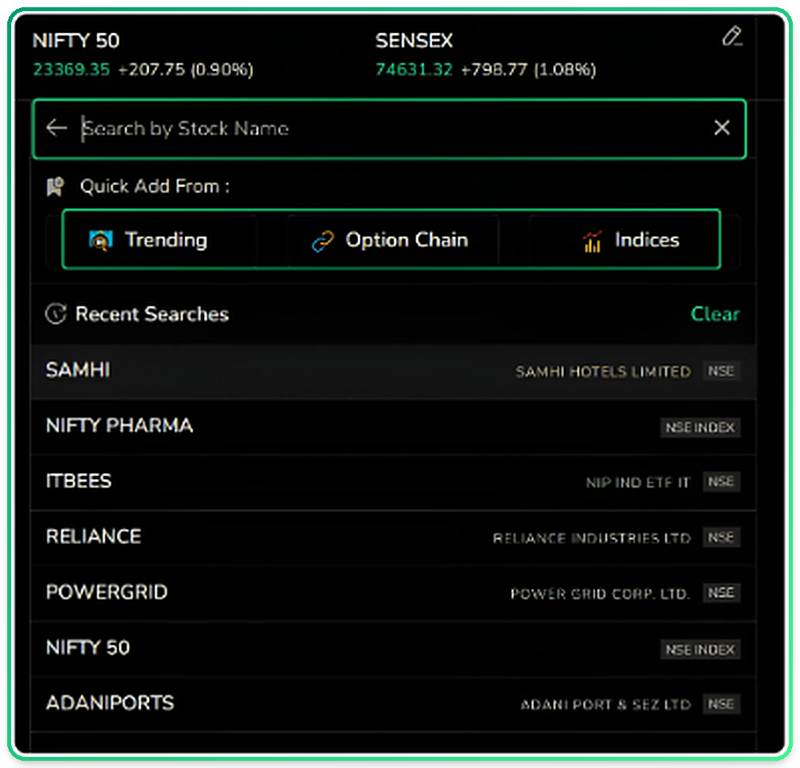Viewport: 800px width, 768px height.
Task: Click the Trending icon
Action: 100,240
